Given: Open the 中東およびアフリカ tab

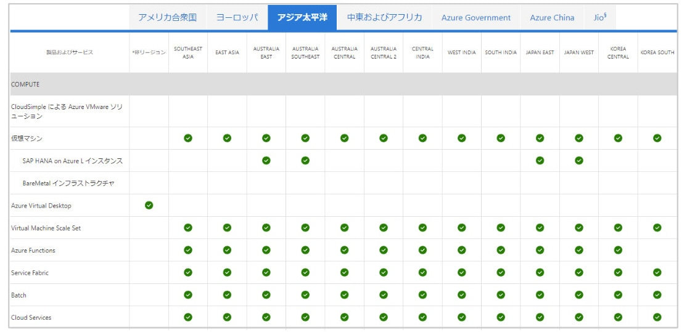Looking at the screenshot, I should pyautogui.click(x=384, y=17).
